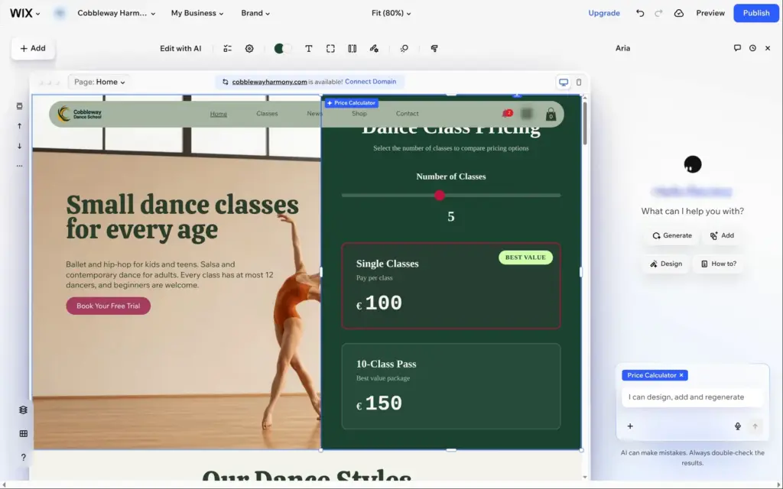Image resolution: width=783 pixels, height=489 pixels.
Task: Click the magic search icon in toolbar
Action: pyautogui.click(x=404, y=48)
